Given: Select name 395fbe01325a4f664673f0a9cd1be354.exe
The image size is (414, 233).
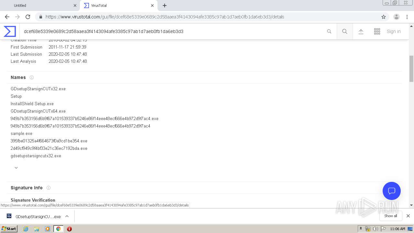Looking at the screenshot, I should coord(49,141).
